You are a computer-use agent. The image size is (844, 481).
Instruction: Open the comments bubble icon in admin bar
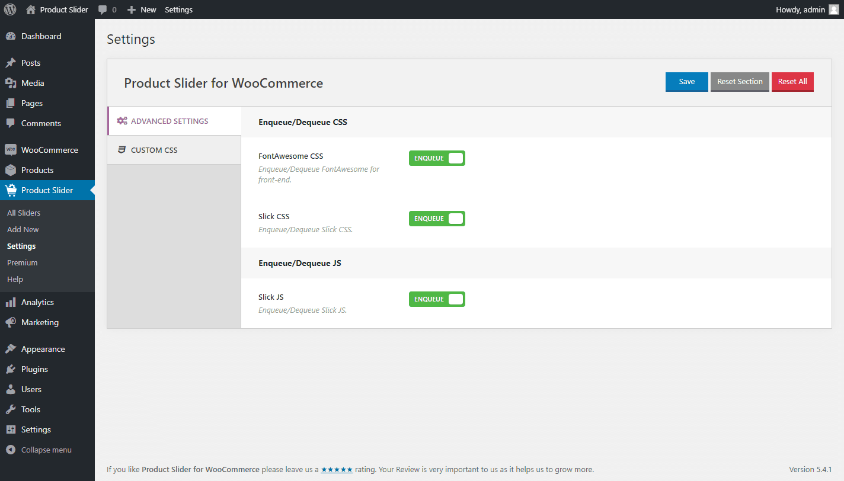tap(103, 9)
